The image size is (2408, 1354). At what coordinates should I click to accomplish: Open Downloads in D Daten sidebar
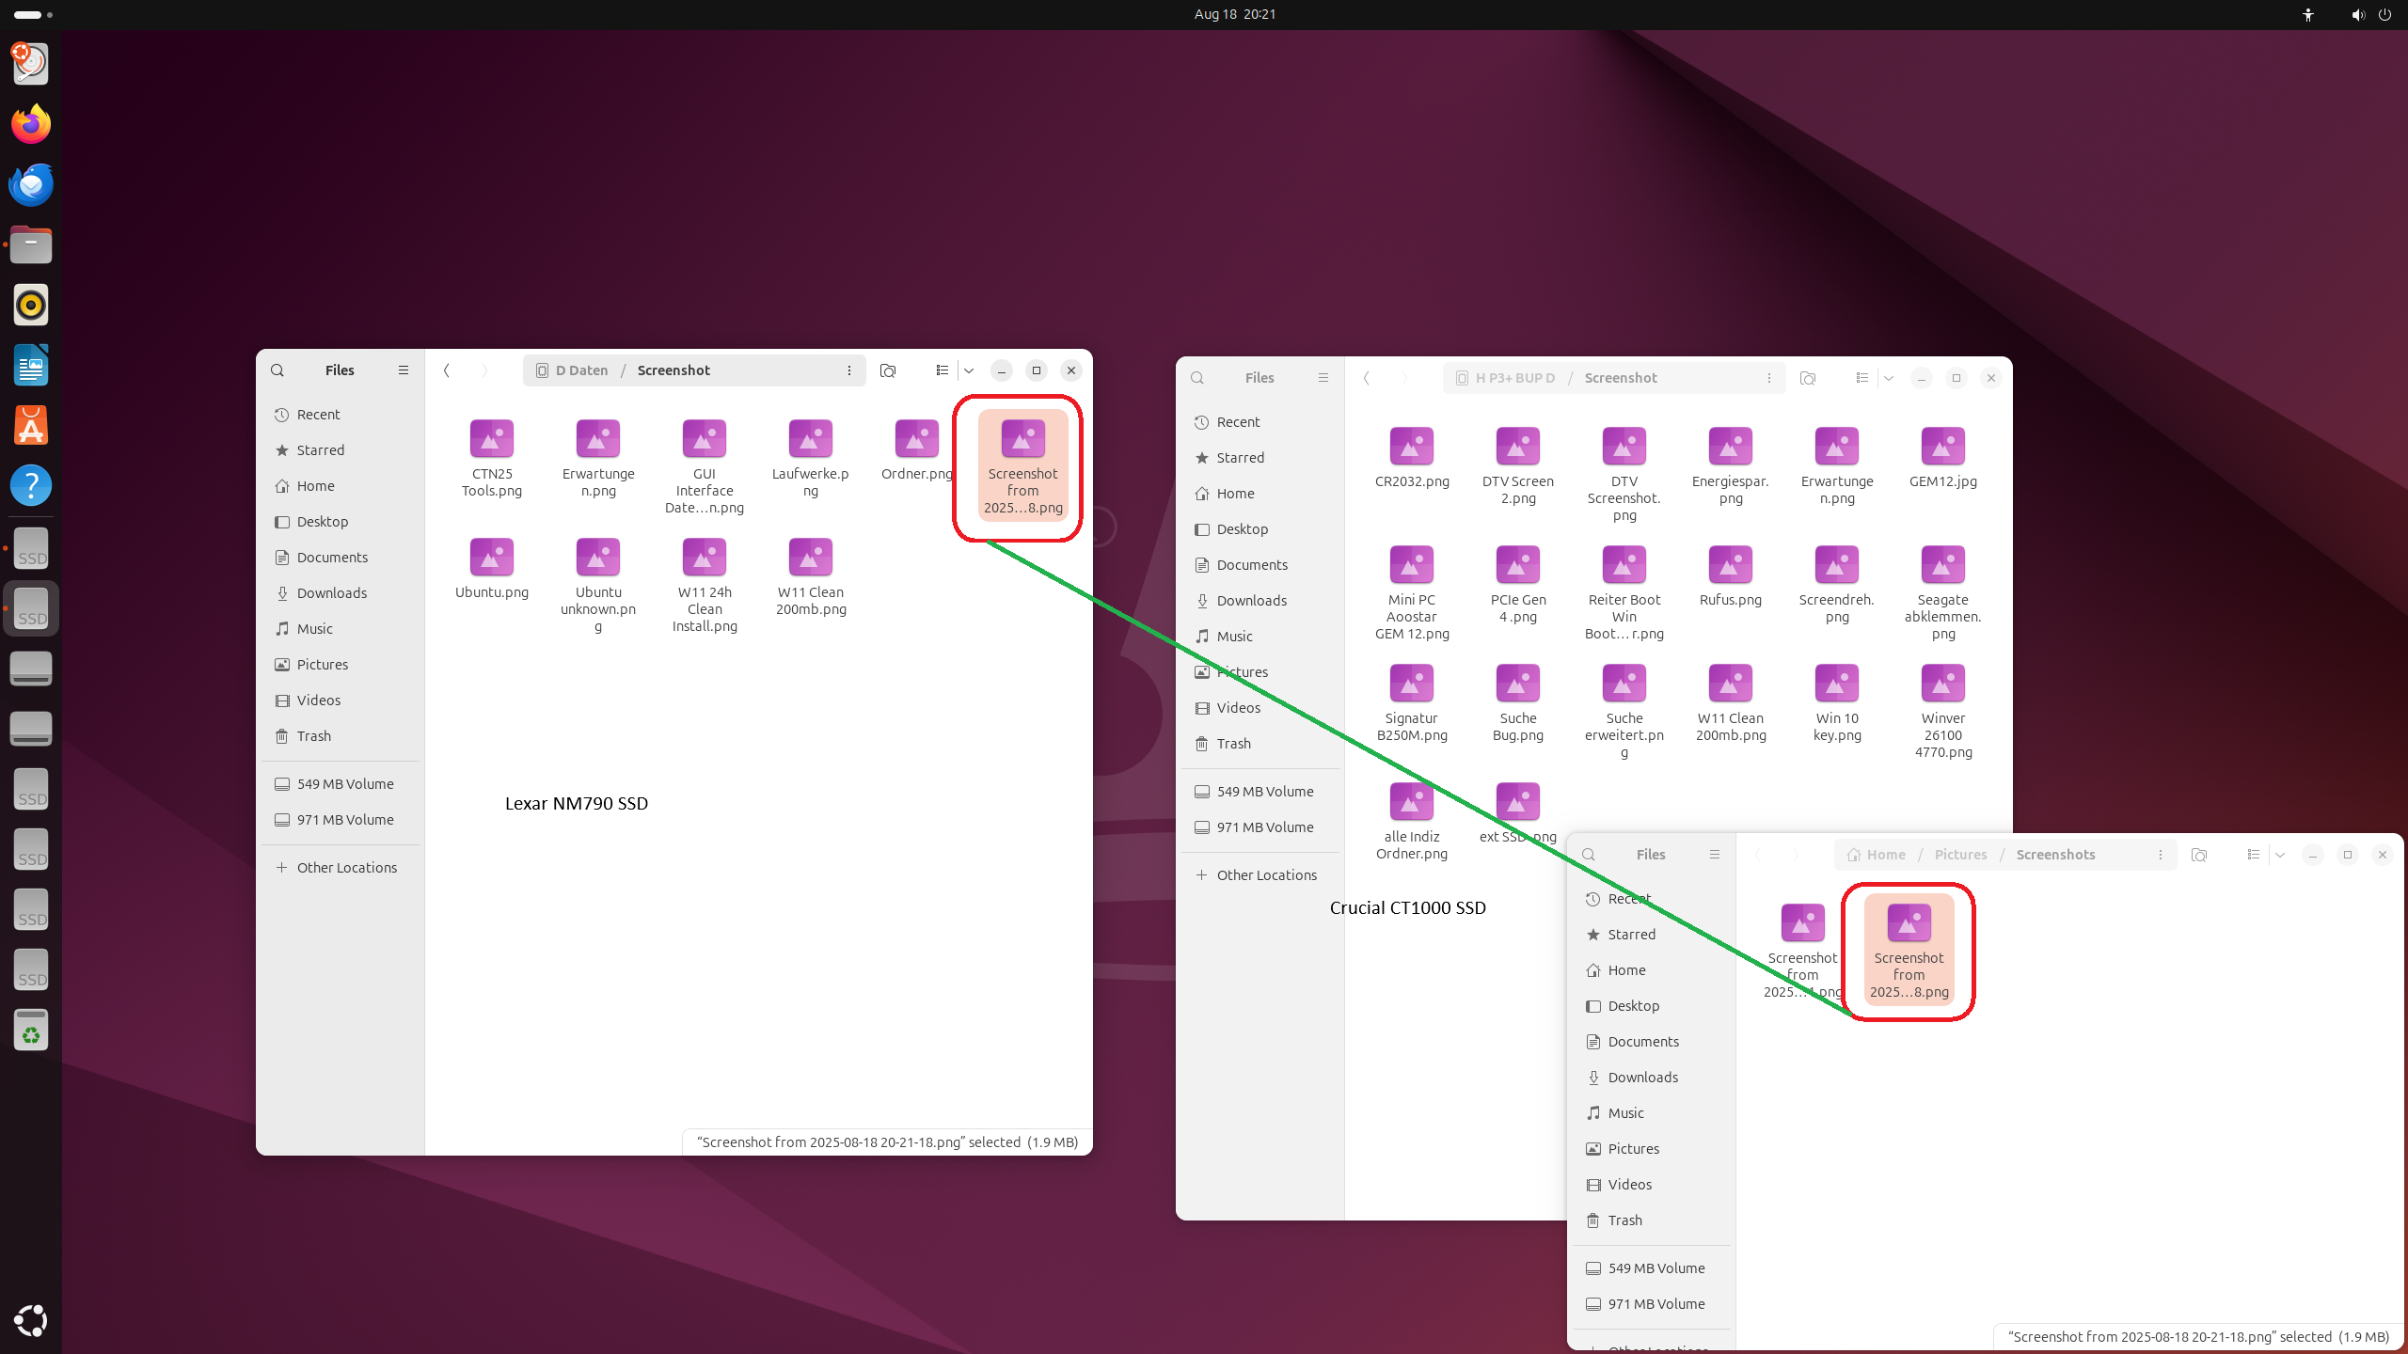pyautogui.click(x=331, y=593)
